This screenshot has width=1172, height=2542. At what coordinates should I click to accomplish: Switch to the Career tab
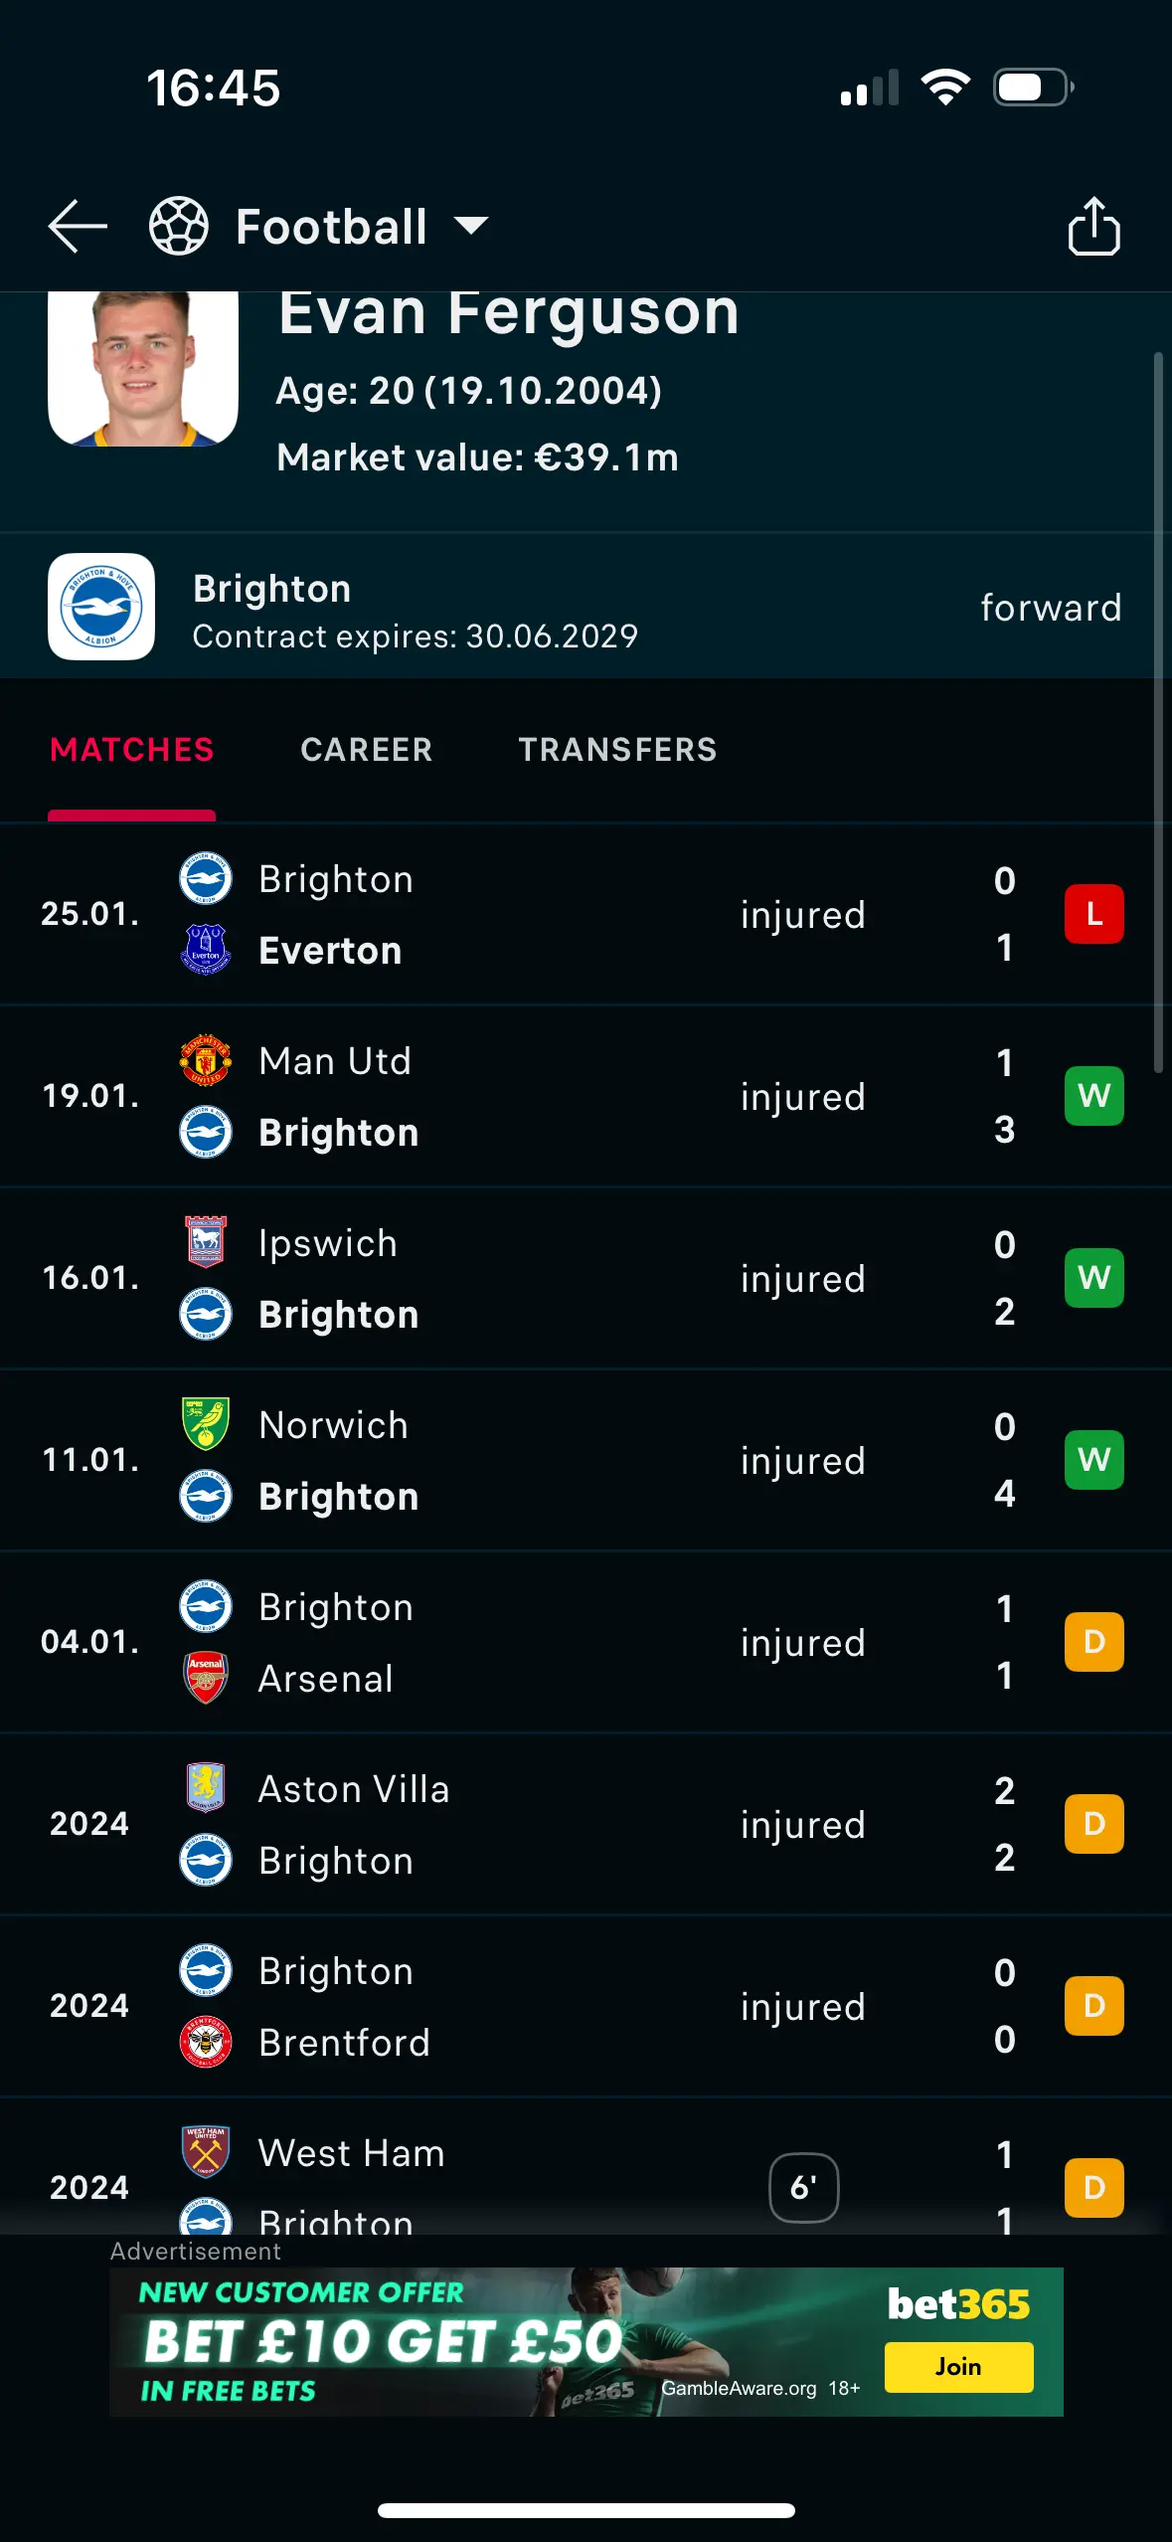366,750
